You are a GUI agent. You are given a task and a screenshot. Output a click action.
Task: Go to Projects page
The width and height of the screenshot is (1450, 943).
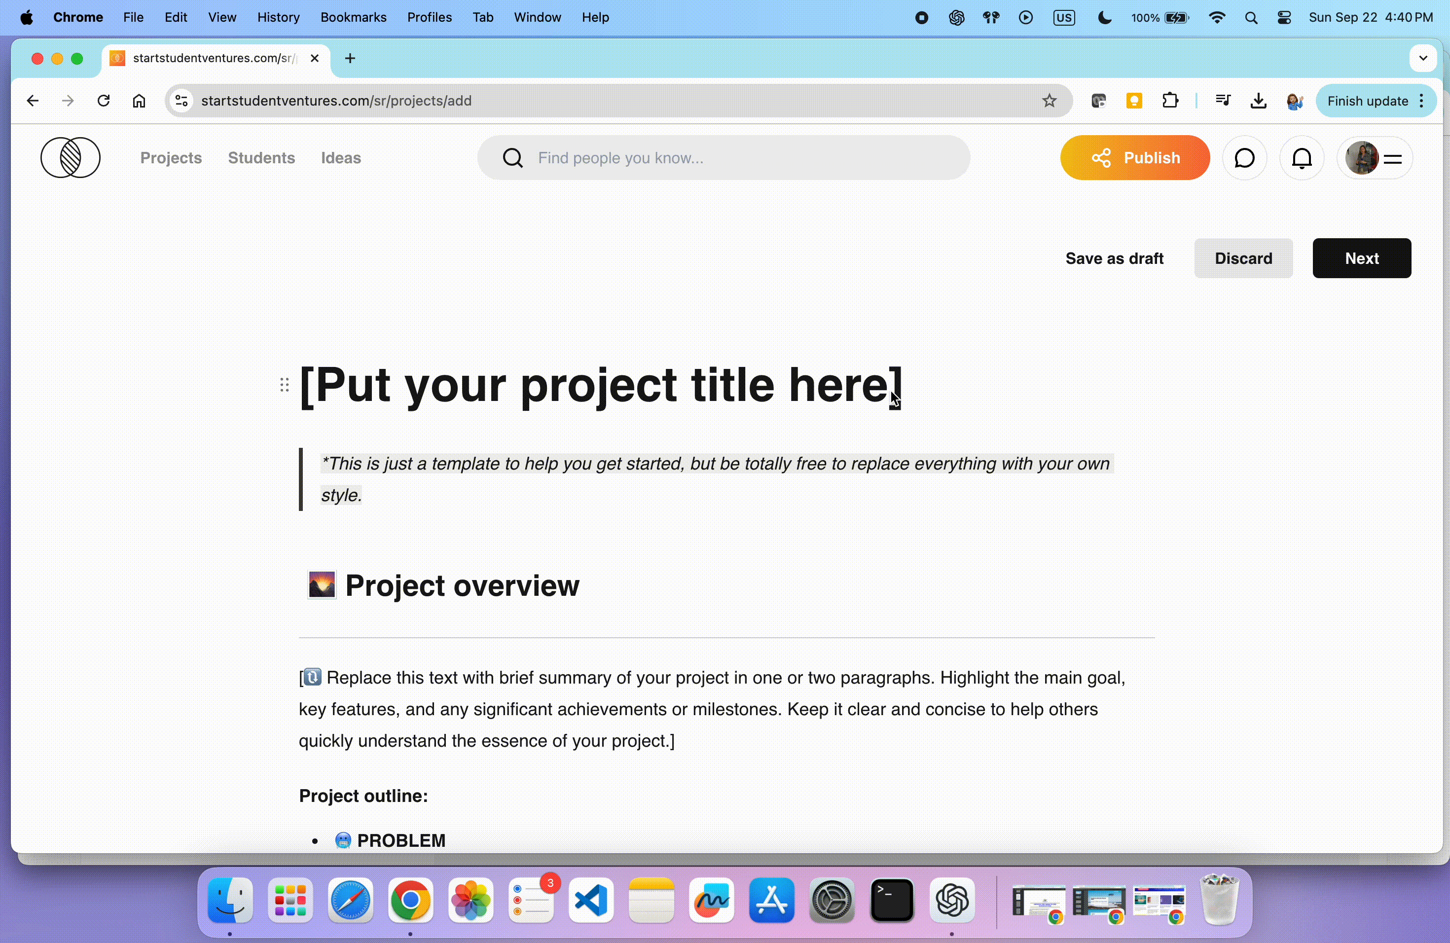[171, 158]
